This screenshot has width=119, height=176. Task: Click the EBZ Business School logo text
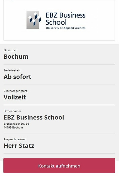coord(66,19)
